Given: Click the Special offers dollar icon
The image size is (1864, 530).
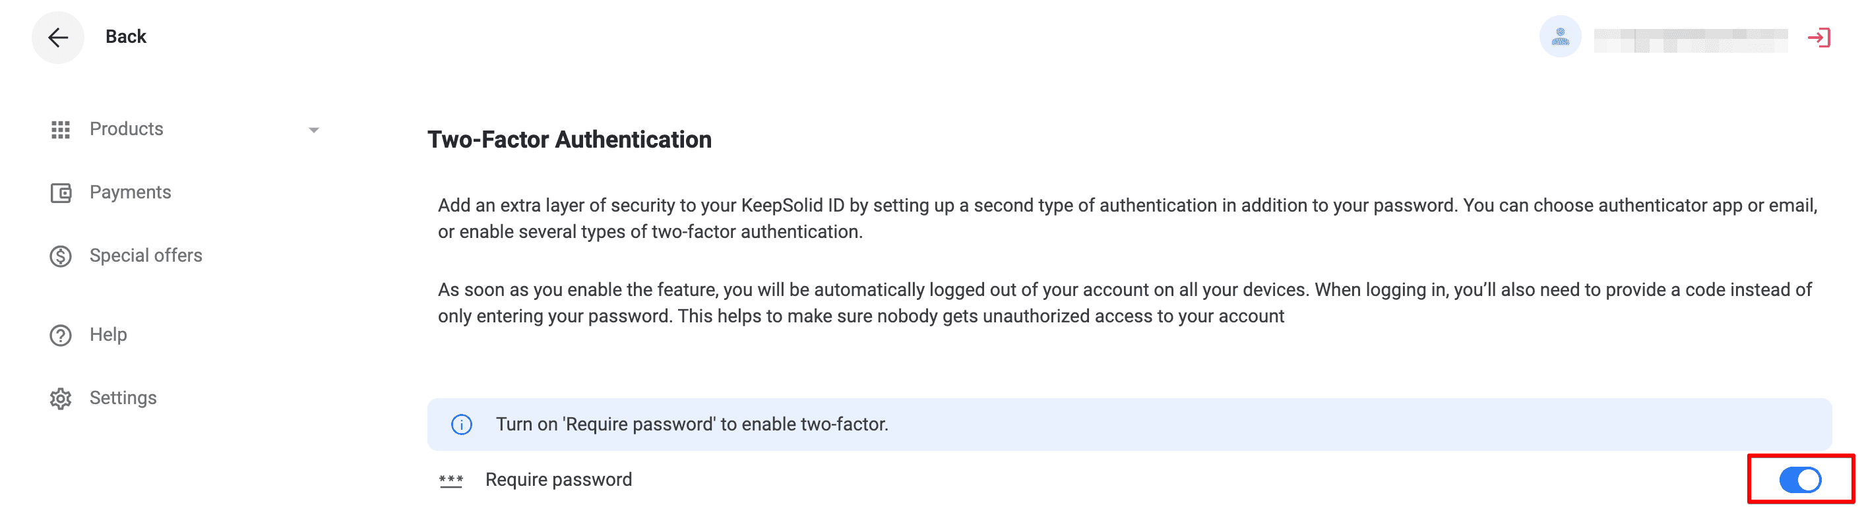Looking at the screenshot, I should tap(61, 256).
